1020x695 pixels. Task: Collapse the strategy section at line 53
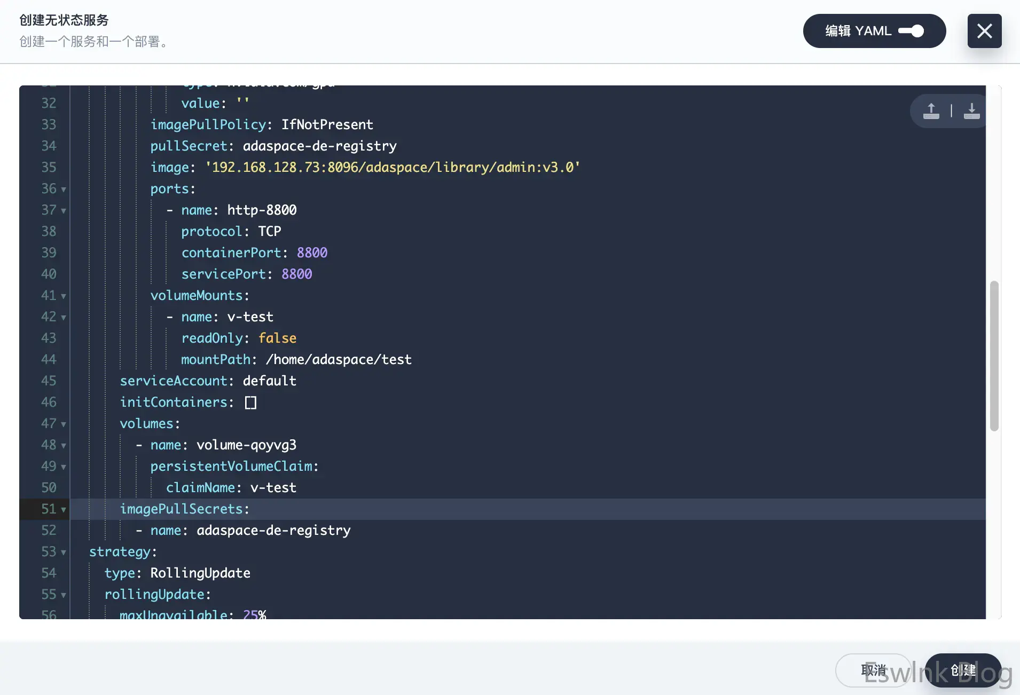(64, 552)
